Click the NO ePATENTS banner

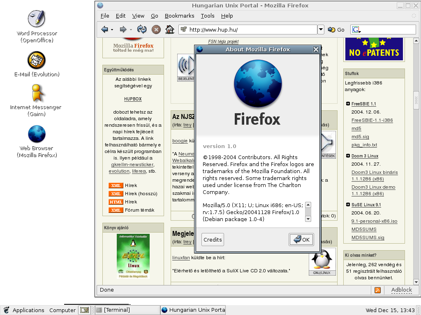[x=374, y=49]
